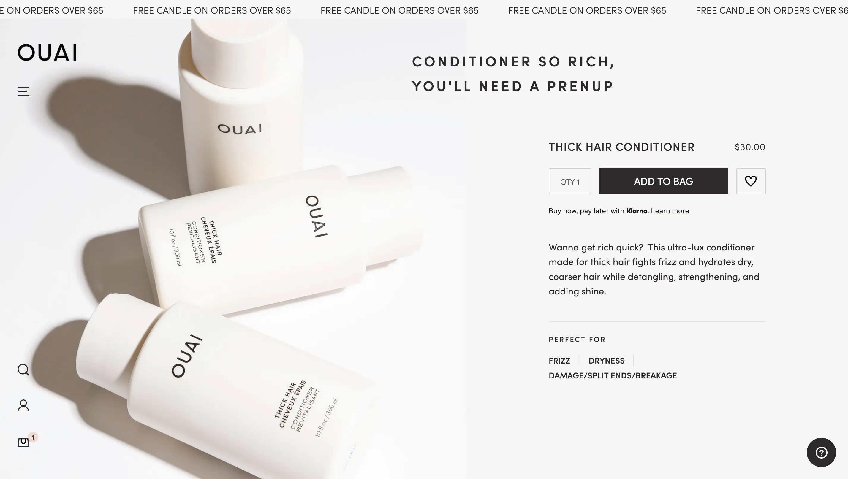
Task: Click the Learn more Klarna link
Action: click(670, 210)
